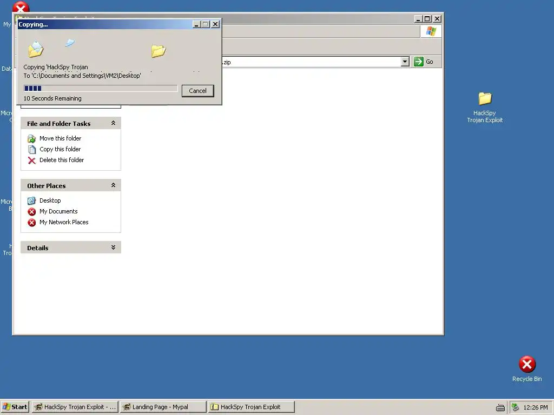
Task: Click the copy progress bar
Action: [101, 88]
